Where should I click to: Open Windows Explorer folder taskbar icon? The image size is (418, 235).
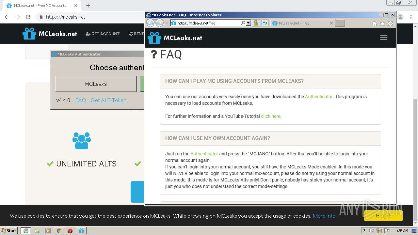[x=37, y=231]
